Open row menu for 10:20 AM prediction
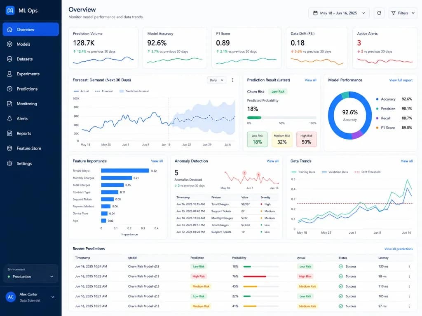The width and height of the screenshot is (422, 316). click(x=409, y=306)
